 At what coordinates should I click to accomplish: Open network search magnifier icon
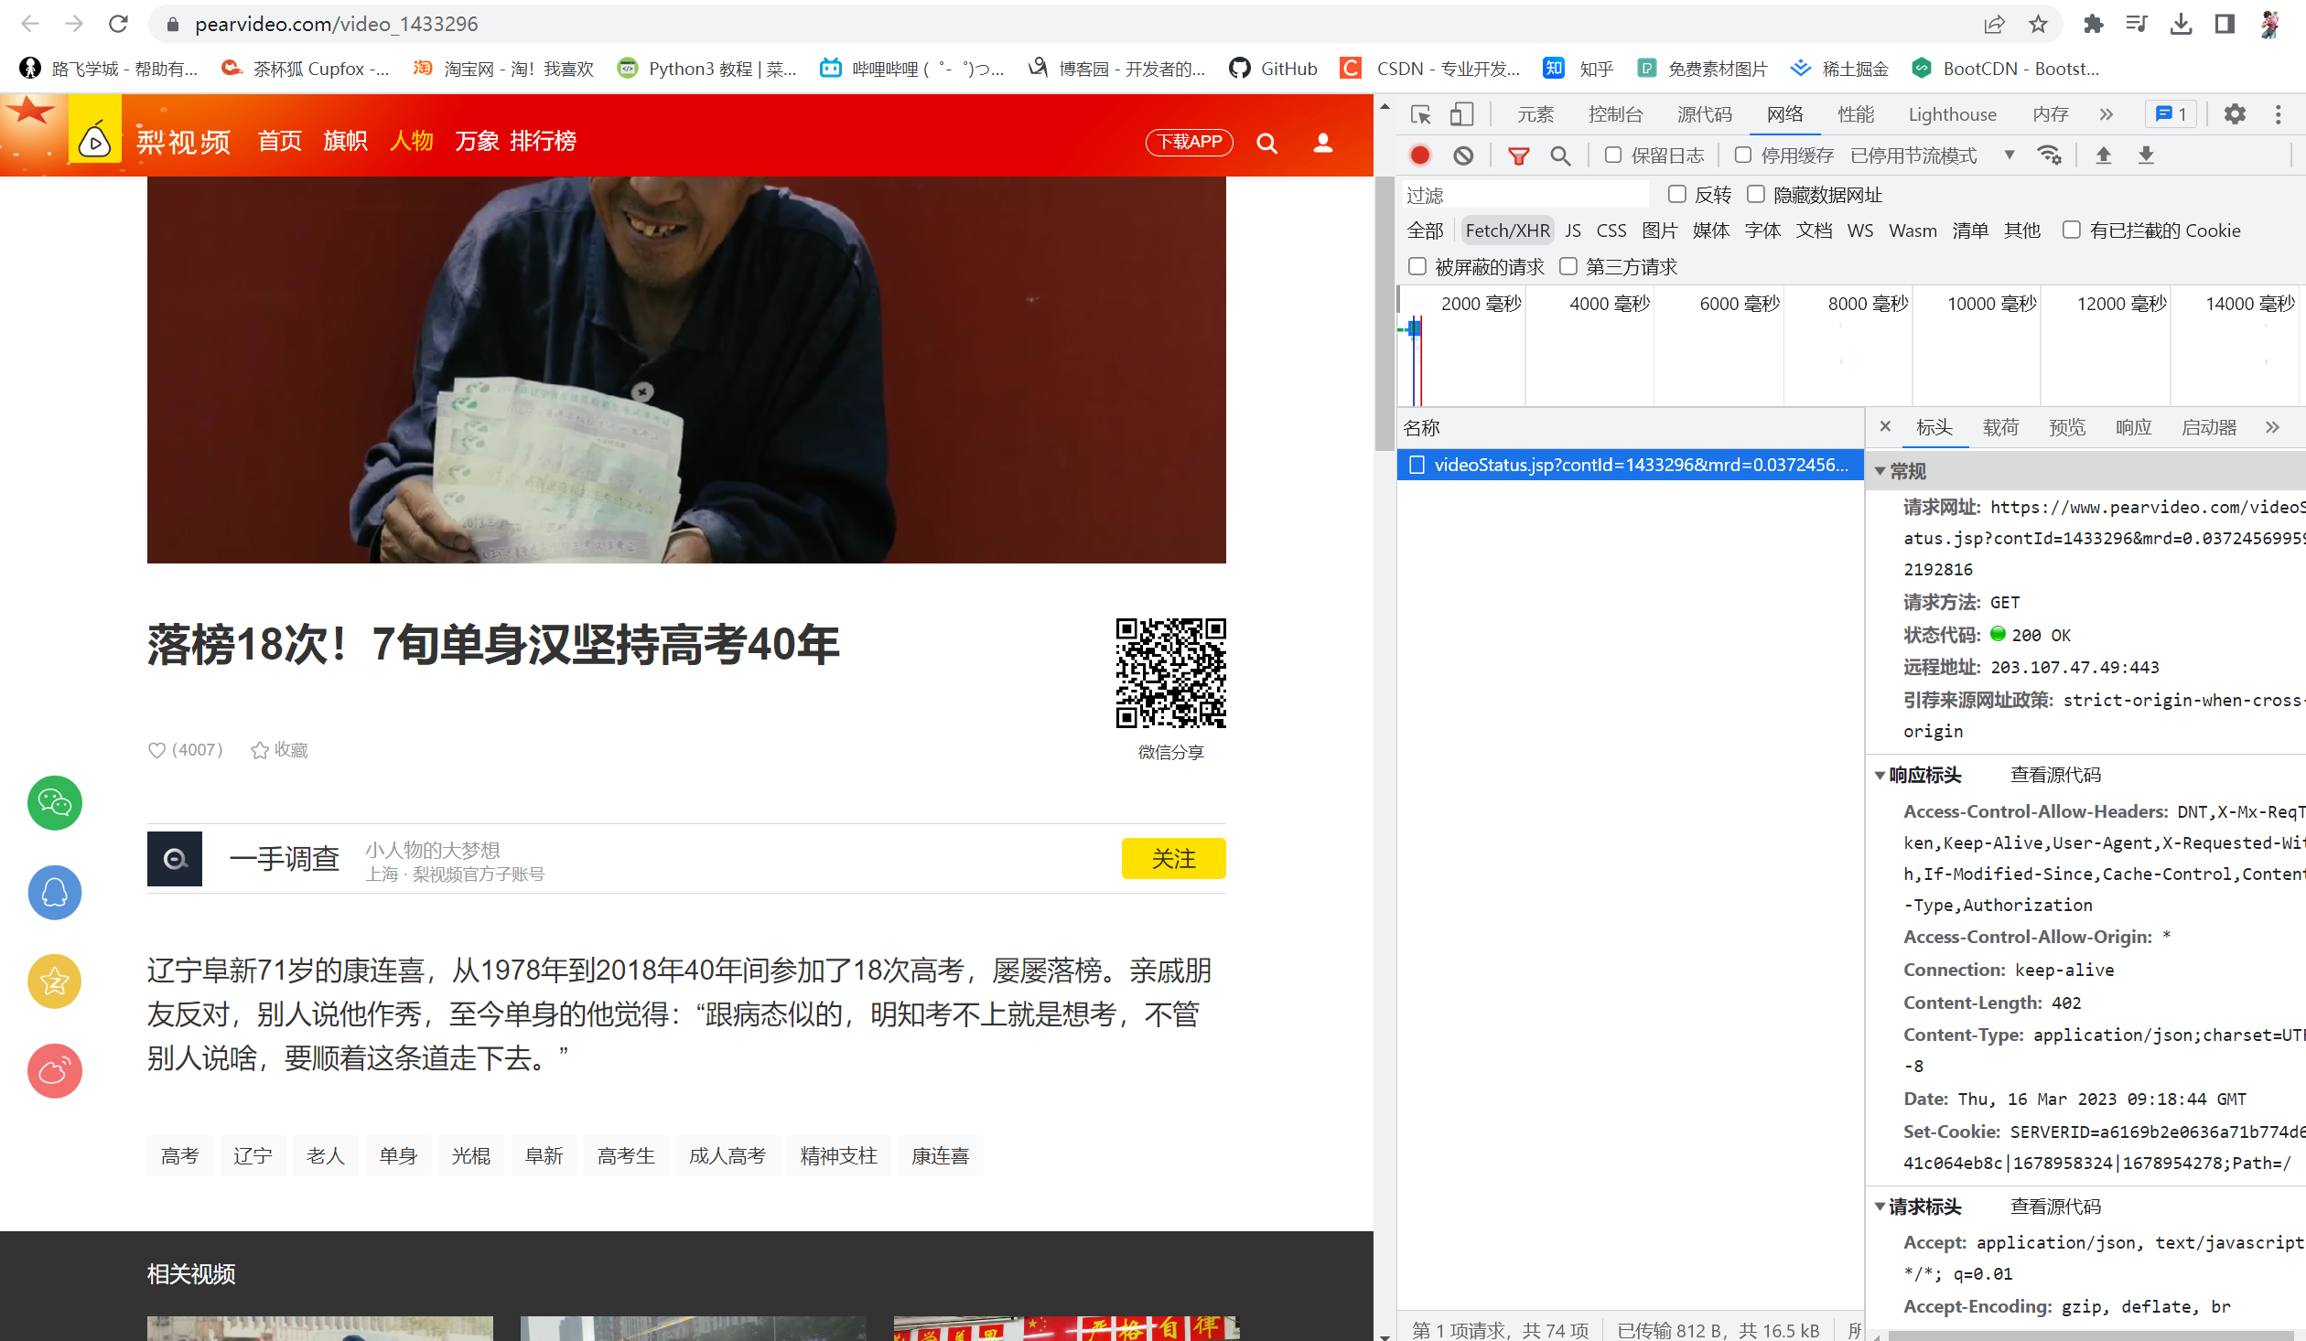[x=1560, y=156]
